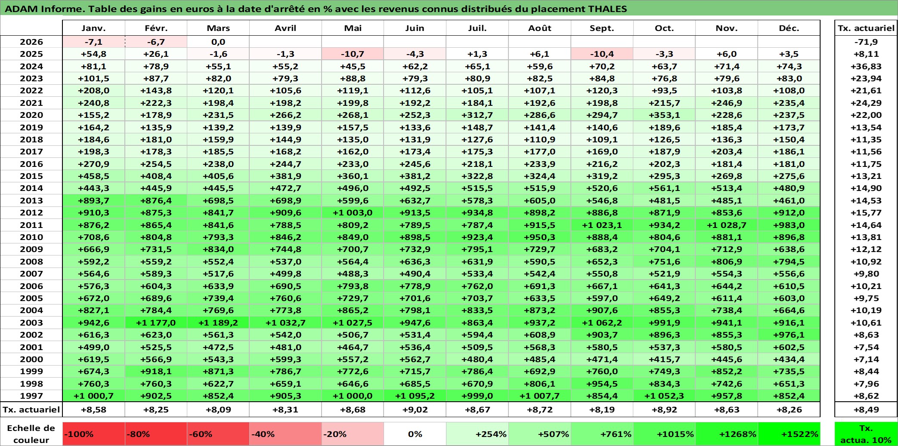Click the +1 023,1 cell in row 2011
The width and height of the screenshot is (898, 446).
(x=602, y=225)
